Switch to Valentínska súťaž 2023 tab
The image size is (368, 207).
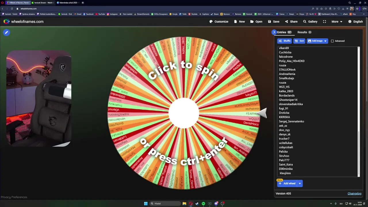coord(68,3)
